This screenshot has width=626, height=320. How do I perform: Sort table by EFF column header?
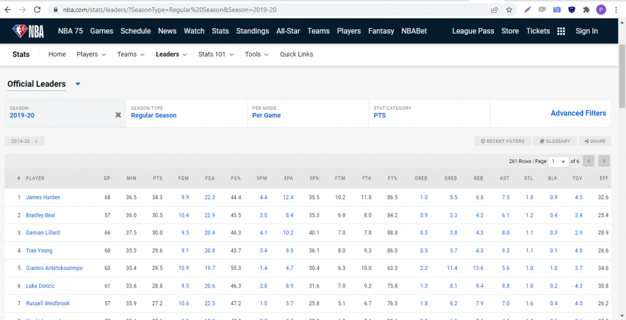[603, 178]
